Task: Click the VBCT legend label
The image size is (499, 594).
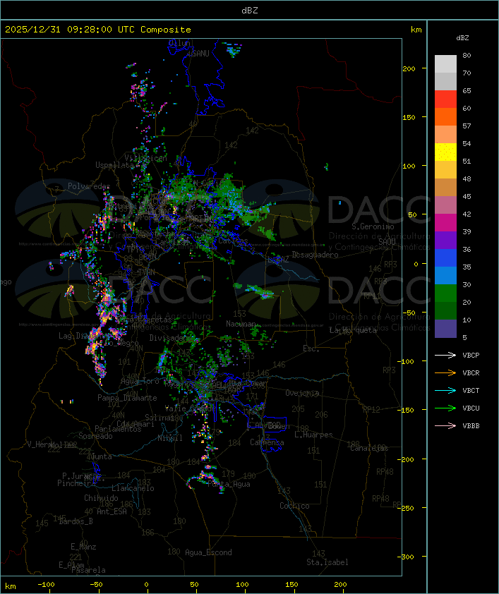Action: [471, 390]
